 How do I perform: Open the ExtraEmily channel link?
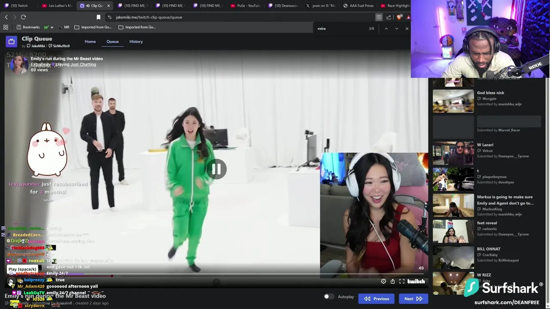(x=41, y=64)
